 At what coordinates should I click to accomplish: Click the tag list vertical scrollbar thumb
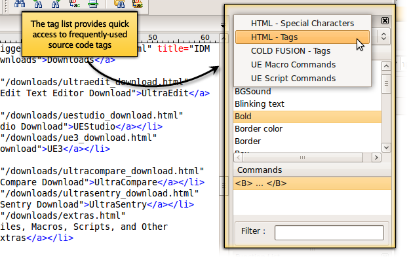[x=386, y=84]
